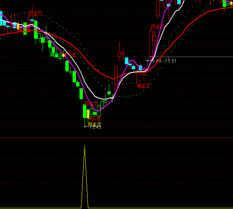Click the yellow 月金叉 label above 12.45
233x209 pixels.
[94, 124]
